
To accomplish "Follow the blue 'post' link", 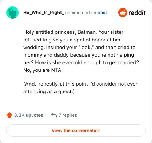I will pyautogui.click(x=102, y=13).
